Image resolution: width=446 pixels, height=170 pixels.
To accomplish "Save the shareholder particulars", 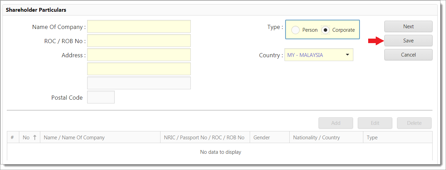I will click(408, 41).
